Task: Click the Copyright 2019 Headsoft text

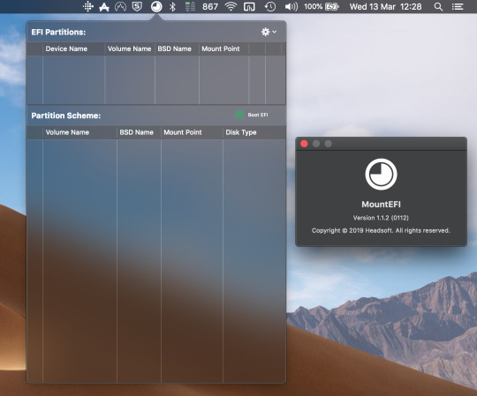Action: click(x=381, y=230)
